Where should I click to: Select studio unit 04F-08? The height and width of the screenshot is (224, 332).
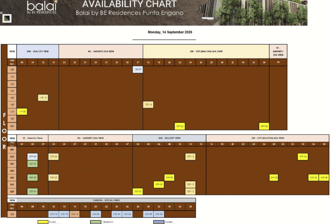point(170,178)
